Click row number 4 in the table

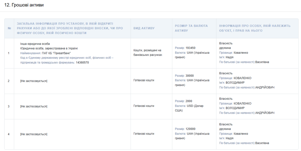(x=9, y=134)
